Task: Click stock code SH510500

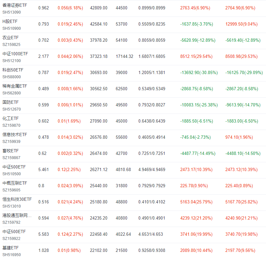Action: coord(12,174)
